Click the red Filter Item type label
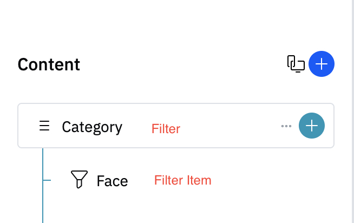This screenshot has width=354, height=223. tap(182, 180)
